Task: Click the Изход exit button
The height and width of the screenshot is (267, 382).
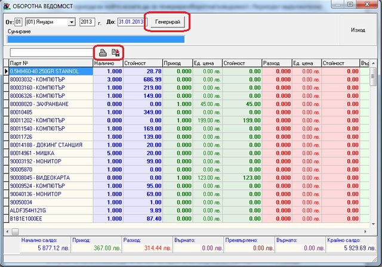Action: coord(358,30)
